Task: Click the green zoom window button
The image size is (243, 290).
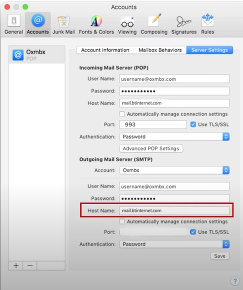Action: coord(25,7)
